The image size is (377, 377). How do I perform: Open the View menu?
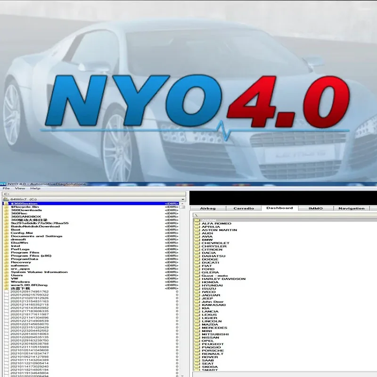pyautogui.click(x=20, y=188)
